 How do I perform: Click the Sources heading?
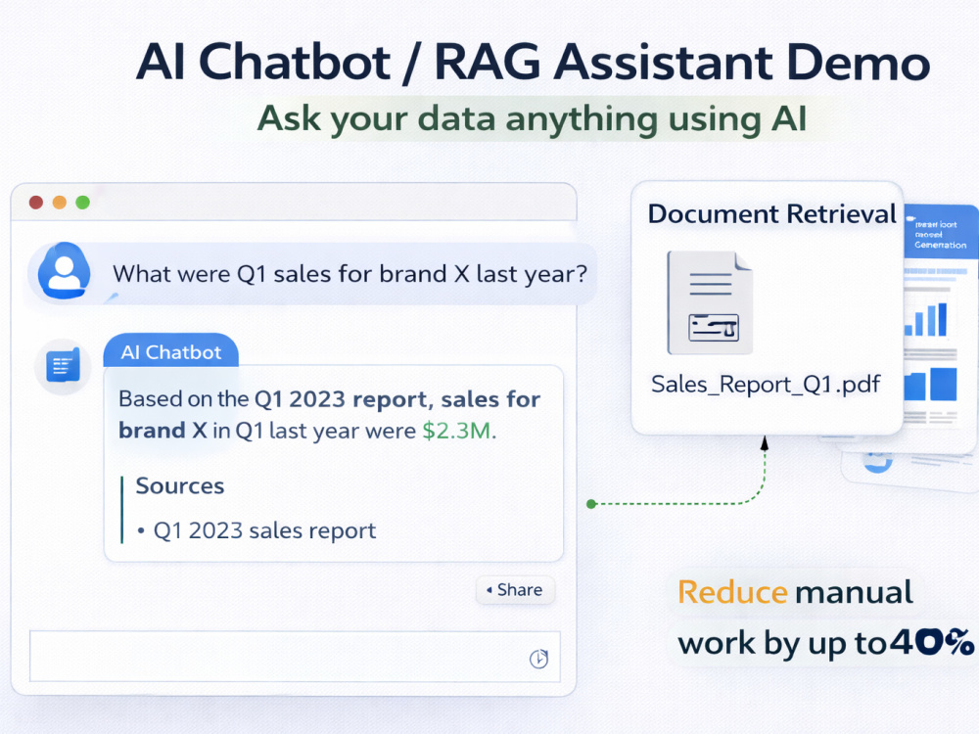pos(180,485)
